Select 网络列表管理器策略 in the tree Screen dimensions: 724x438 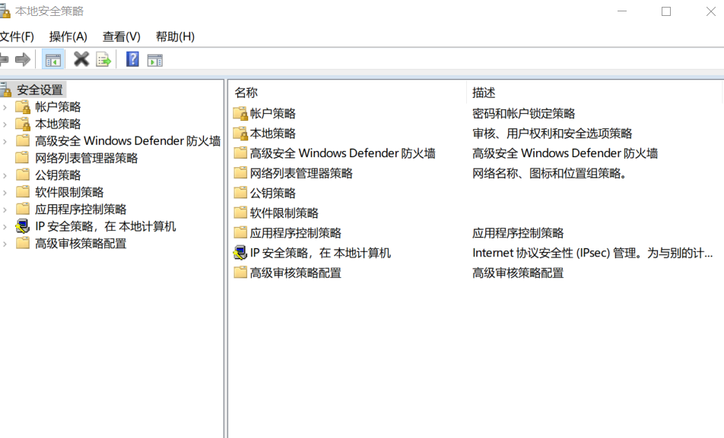(87, 158)
